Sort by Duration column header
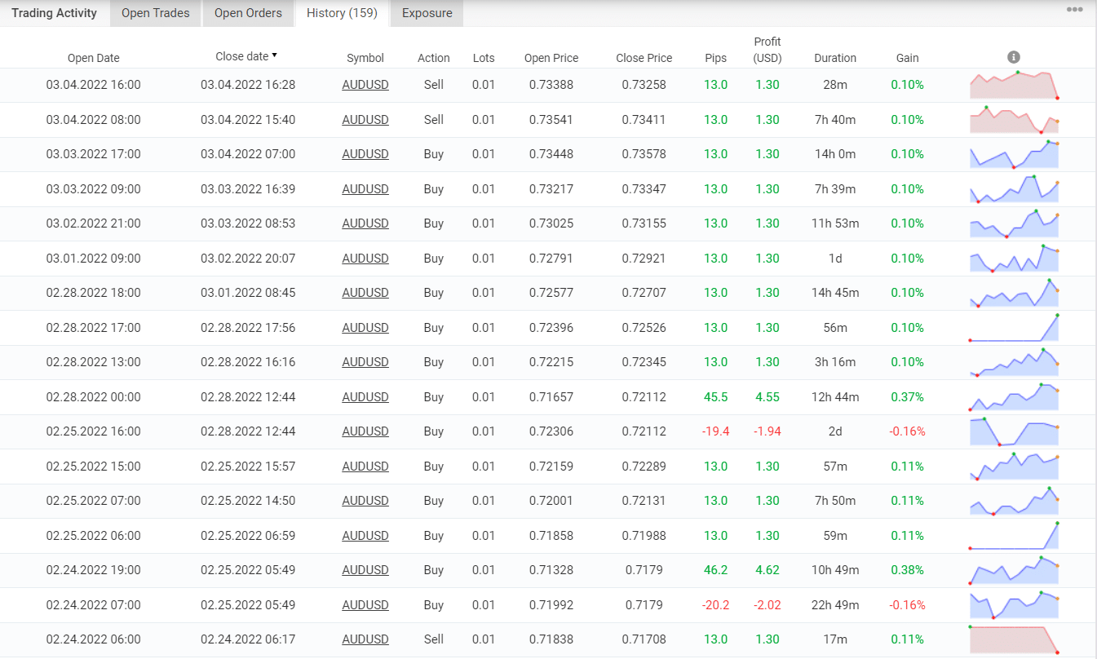Screen dimensions: 1097x659 coord(835,58)
